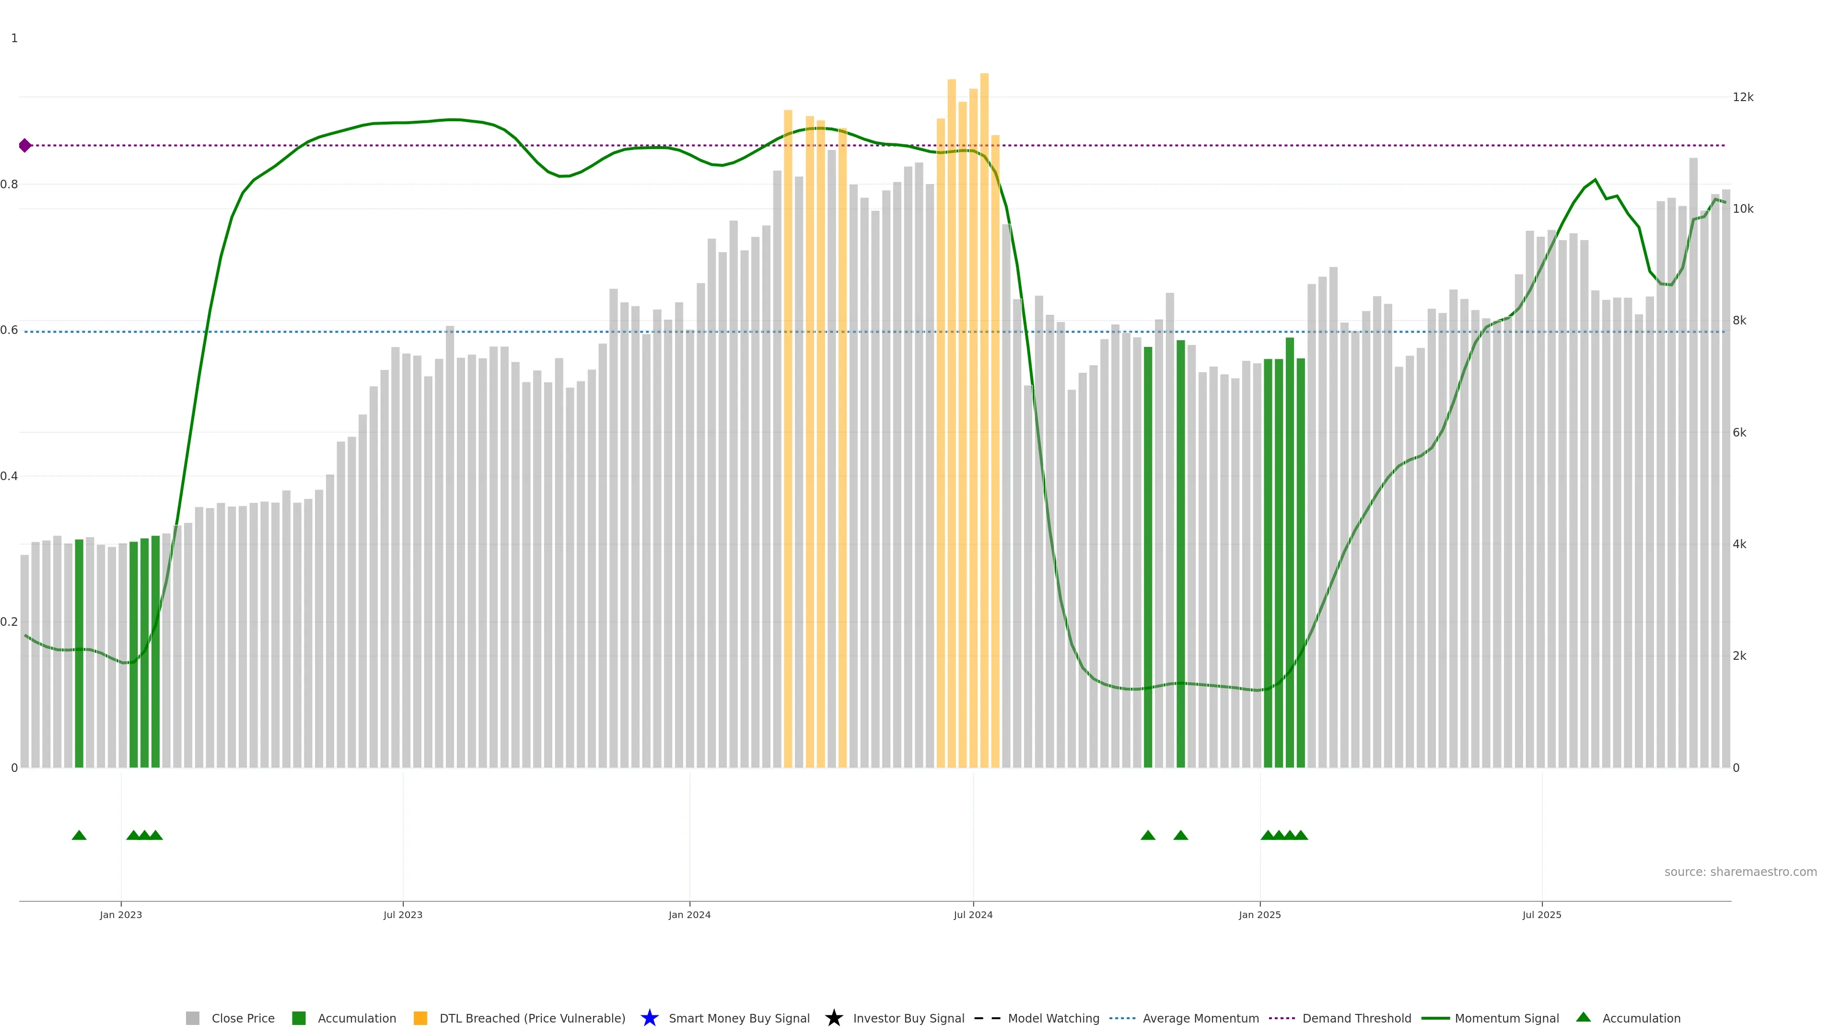Click the 0.8 left axis tick label
The image size is (1841, 1035).
click(x=9, y=184)
